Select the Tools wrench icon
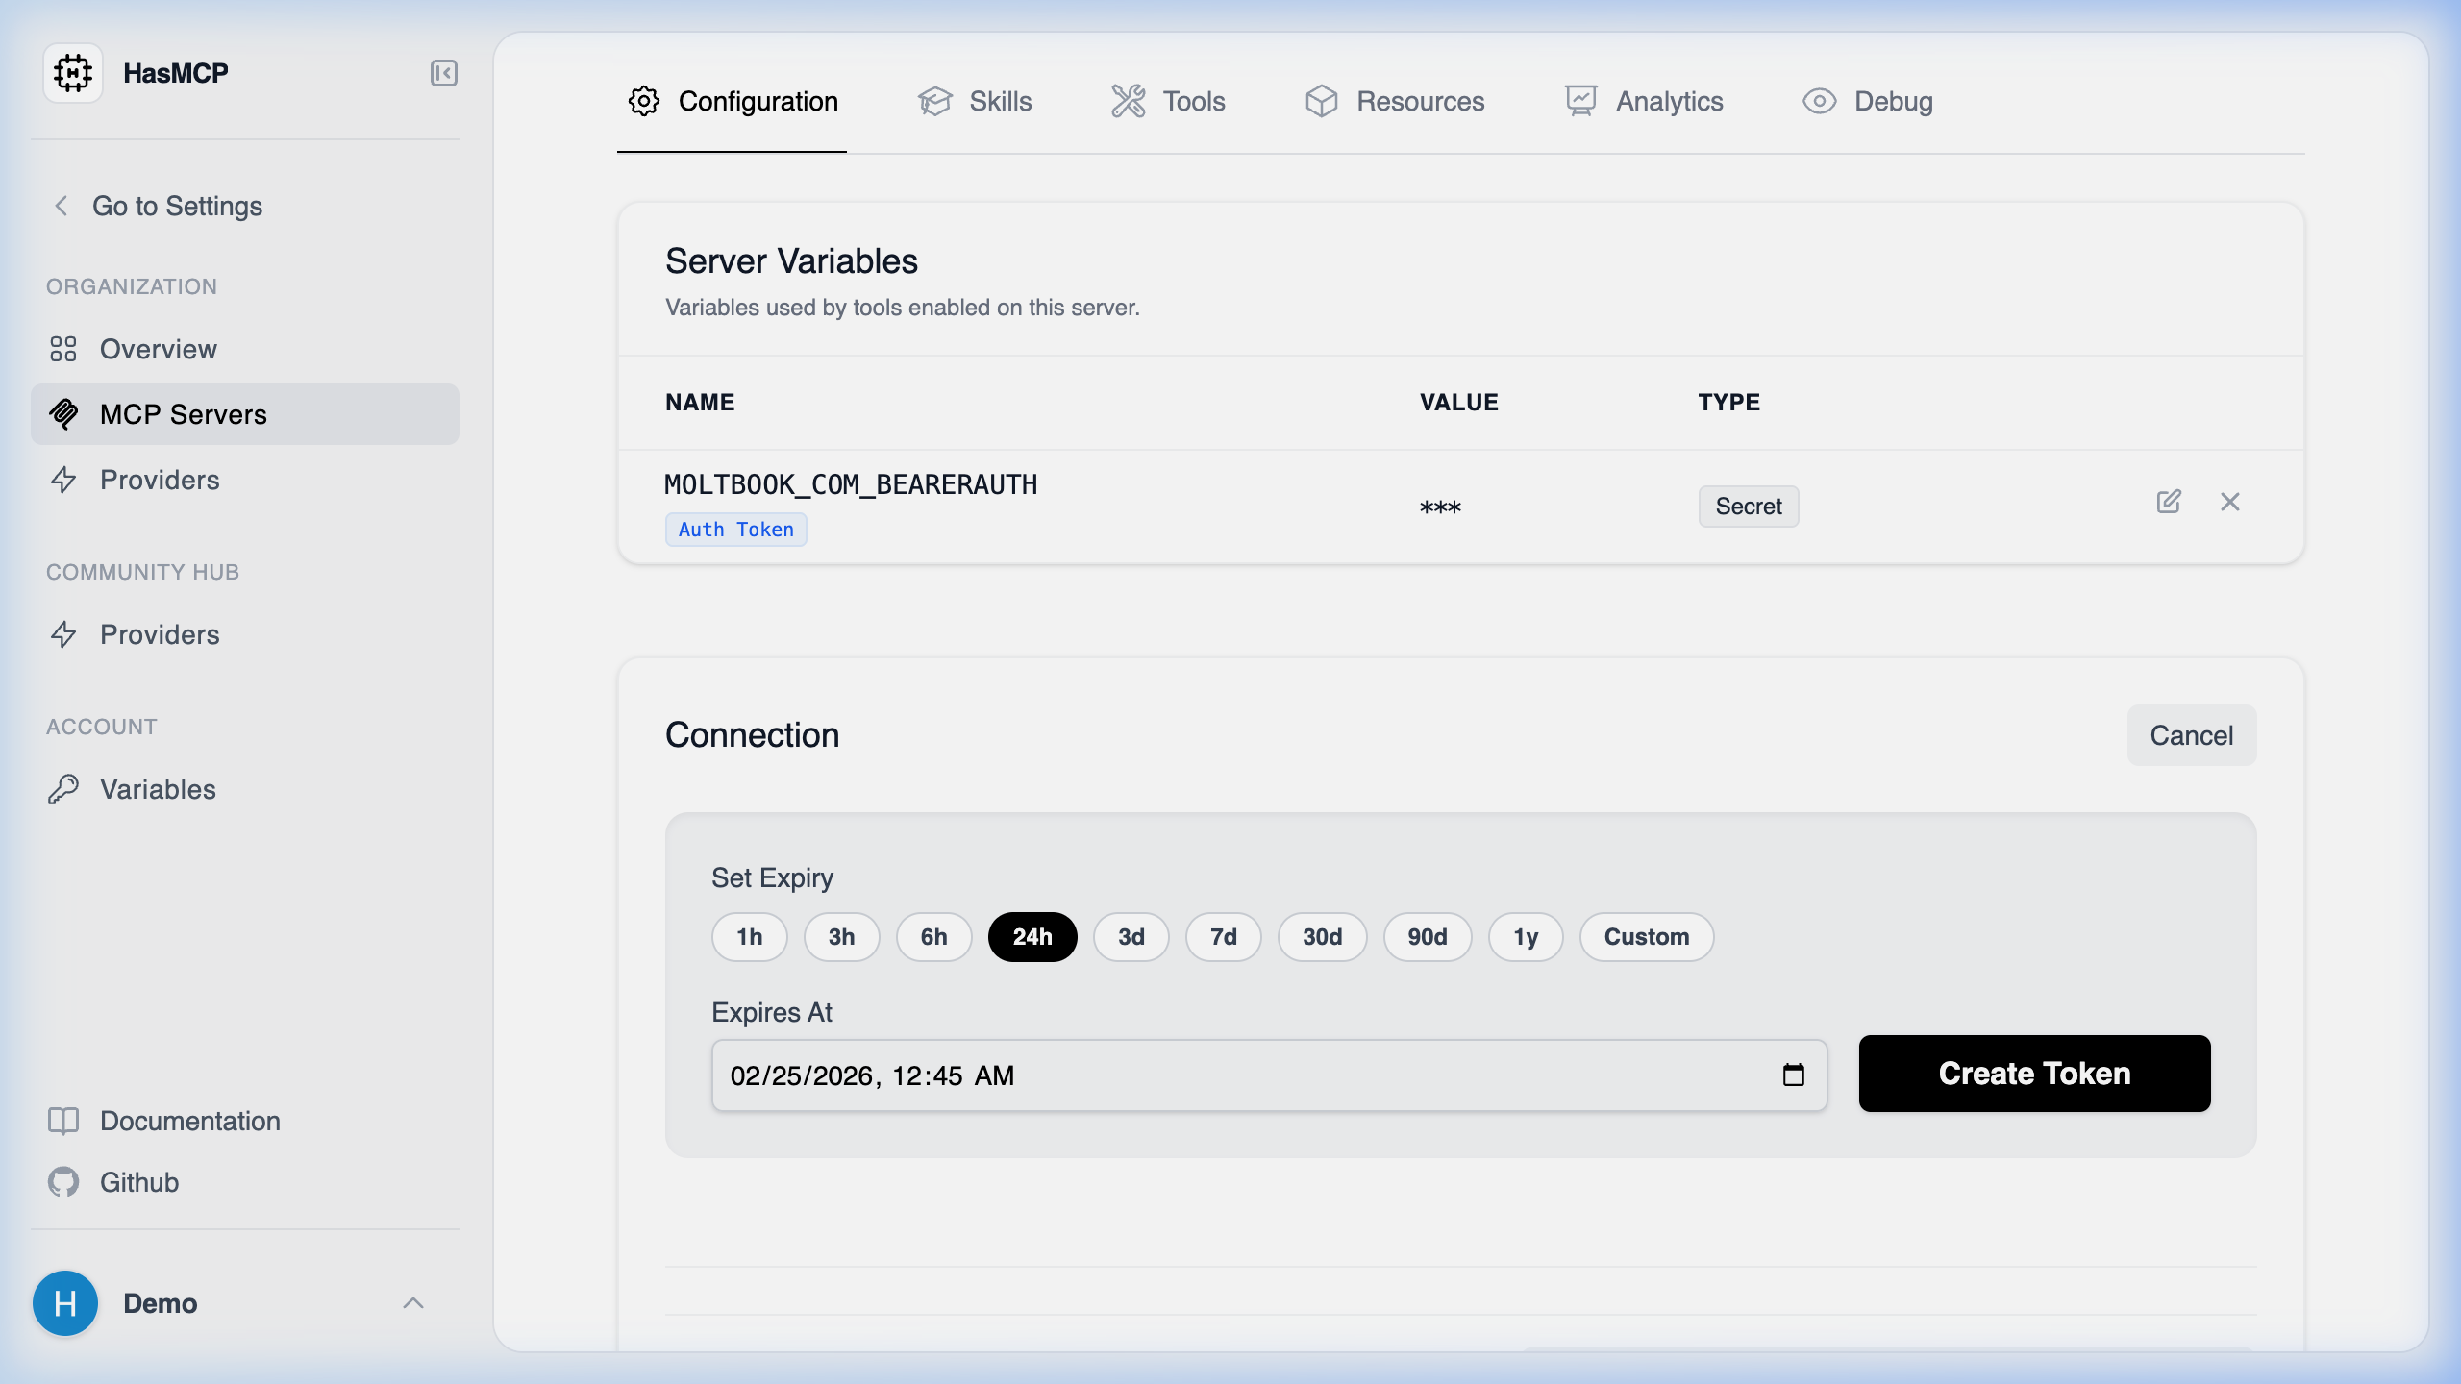 tap(1127, 101)
